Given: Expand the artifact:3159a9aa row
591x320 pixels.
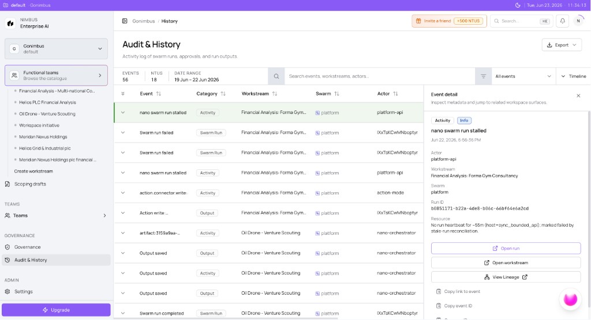Looking at the screenshot, I should (x=123, y=233).
